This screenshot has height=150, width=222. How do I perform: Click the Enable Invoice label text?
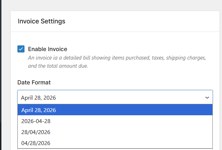[48, 49]
